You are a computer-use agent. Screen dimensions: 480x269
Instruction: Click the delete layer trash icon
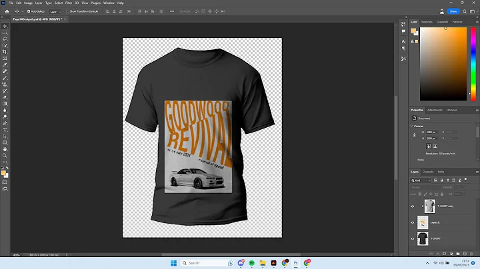pyautogui.click(x=471, y=254)
